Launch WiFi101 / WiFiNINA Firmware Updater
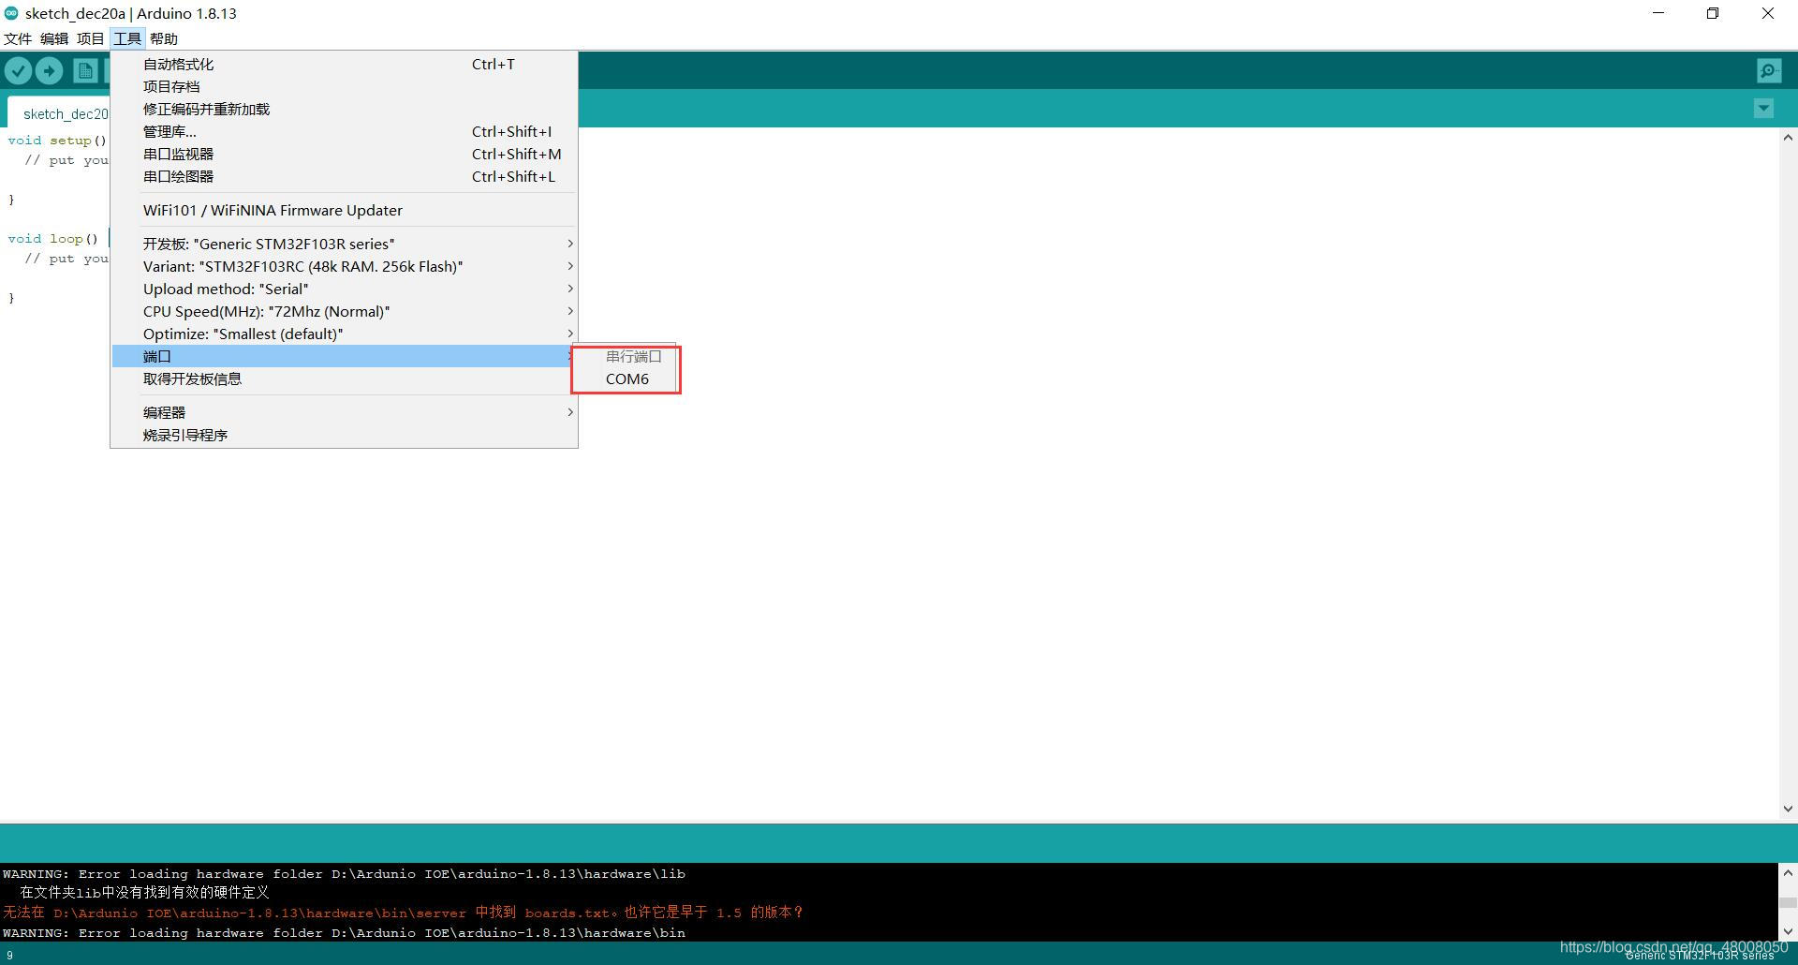Image resolution: width=1798 pixels, height=965 pixels. point(344,210)
